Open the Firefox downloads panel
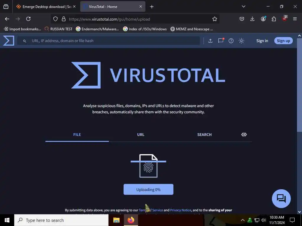Viewport: 302px width, 226px height. tap(252, 19)
